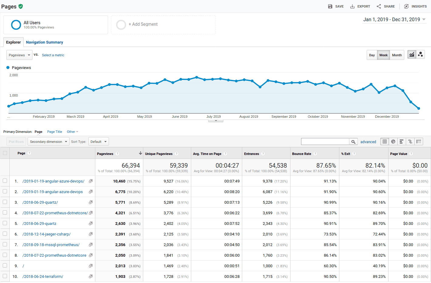Select the comparison view icon
The width and height of the screenshot is (431, 283).
(410, 141)
